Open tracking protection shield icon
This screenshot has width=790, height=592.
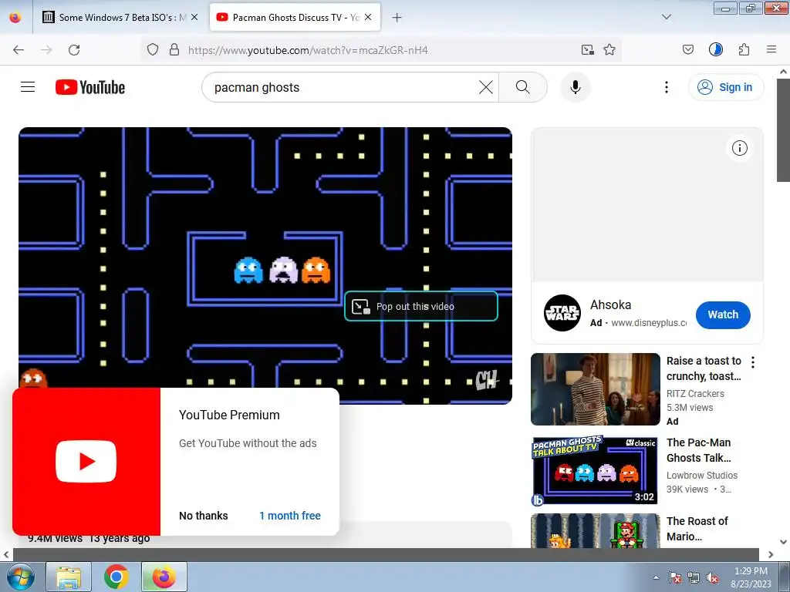[x=153, y=50]
